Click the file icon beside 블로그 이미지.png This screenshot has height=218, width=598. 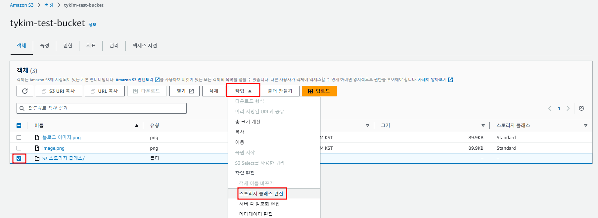[x=37, y=137]
